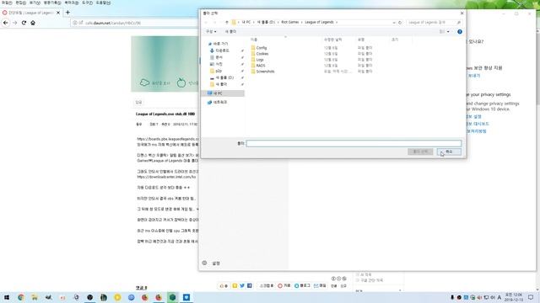Focus the folder name input field
This screenshot has width=540, height=303.
pyautogui.click(x=354, y=143)
